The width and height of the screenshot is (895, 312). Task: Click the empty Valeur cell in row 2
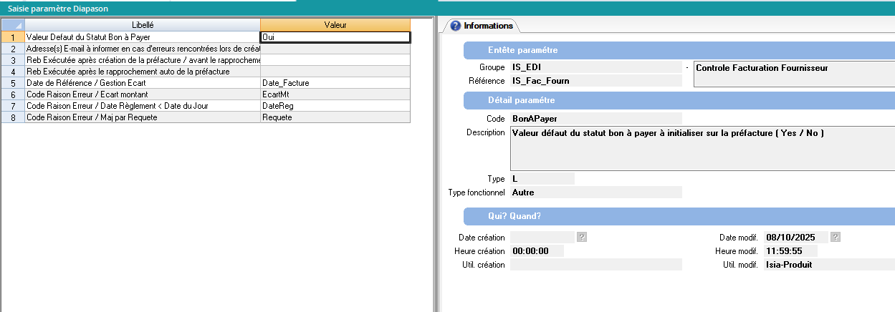coord(335,48)
